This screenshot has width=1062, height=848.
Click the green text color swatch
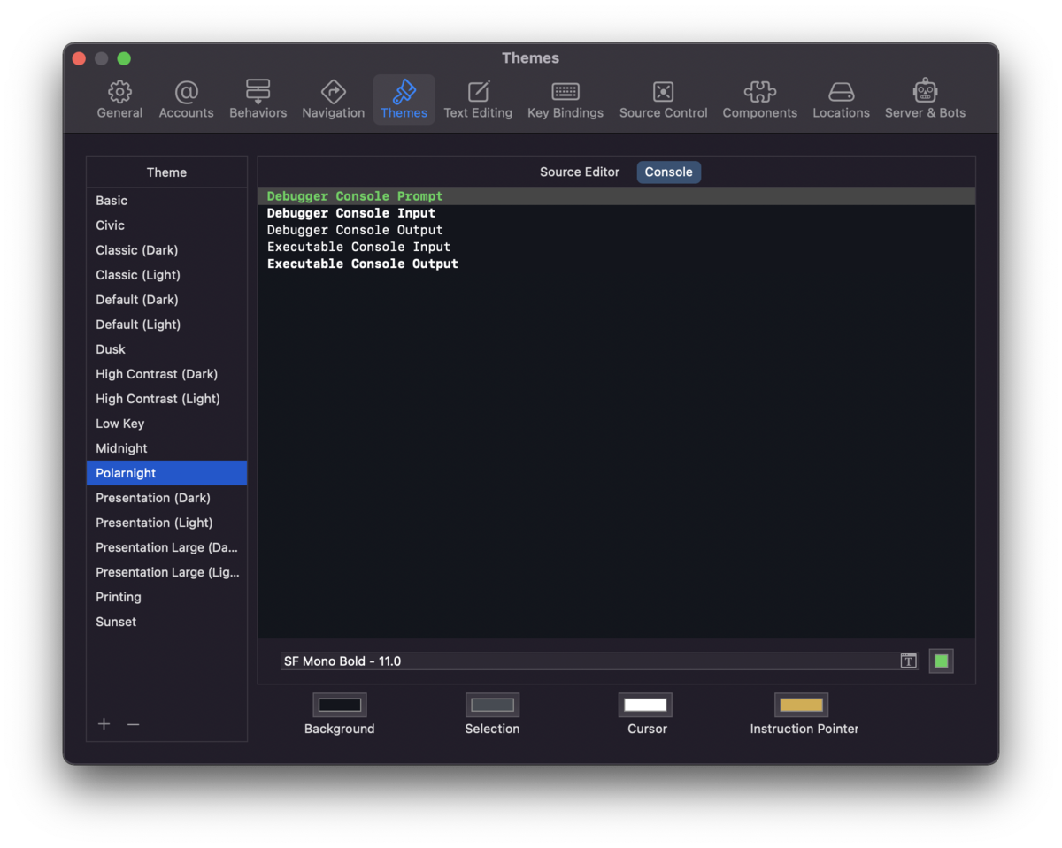point(941,661)
